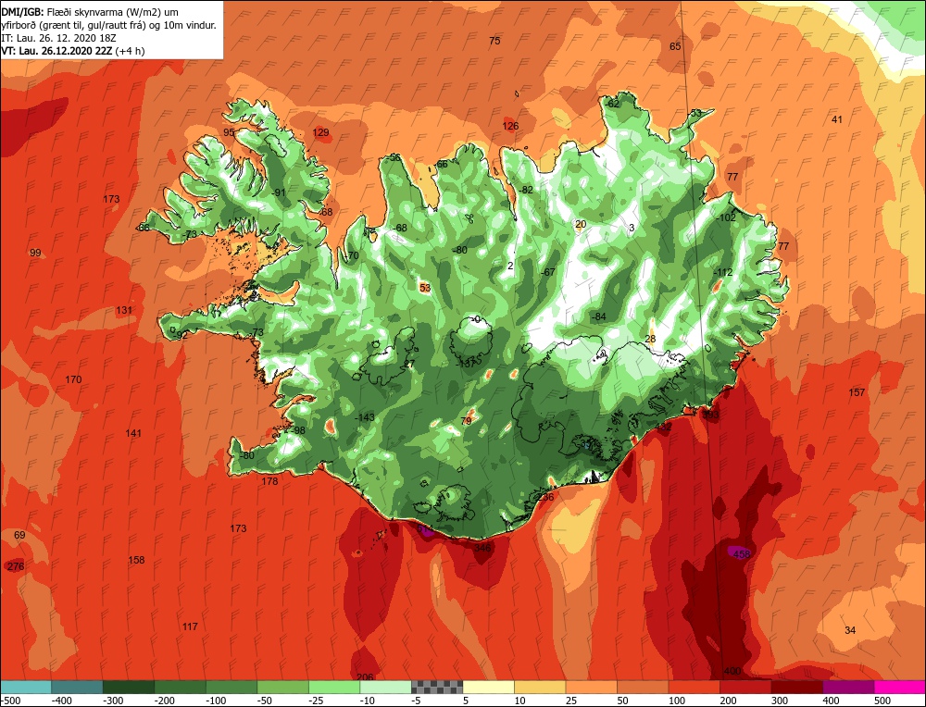Select the 'IT: Lau. 26. 12. 2020 18Z' line
The height and width of the screenshot is (707, 926).
[58, 38]
